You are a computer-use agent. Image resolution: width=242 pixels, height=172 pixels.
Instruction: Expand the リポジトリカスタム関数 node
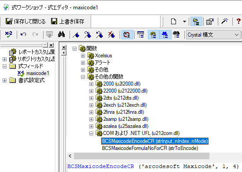[4, 59]
